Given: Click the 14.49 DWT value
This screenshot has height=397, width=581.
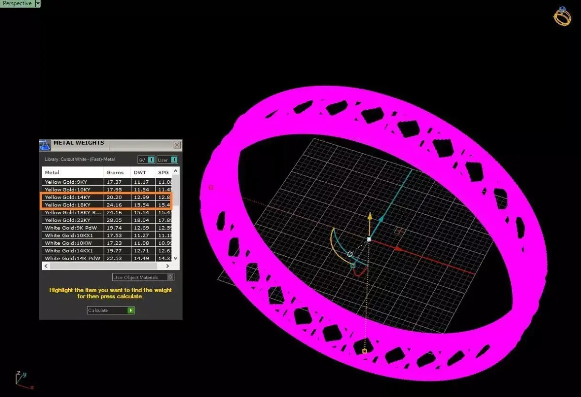Looking at the screenshot, I should (141, 258).
